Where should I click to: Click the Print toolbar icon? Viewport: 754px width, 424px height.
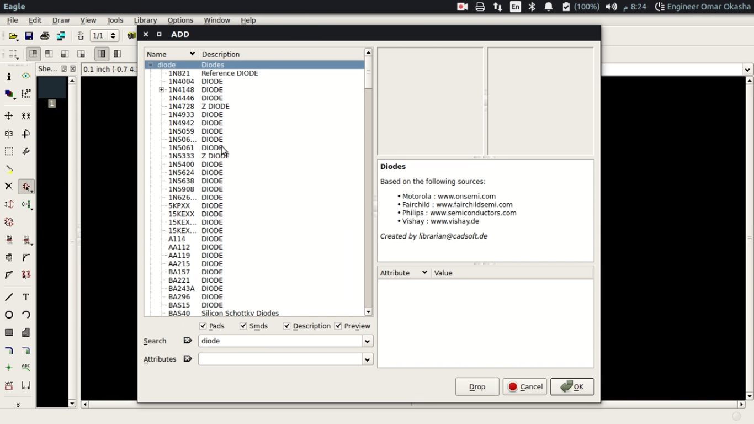[45, 36]
